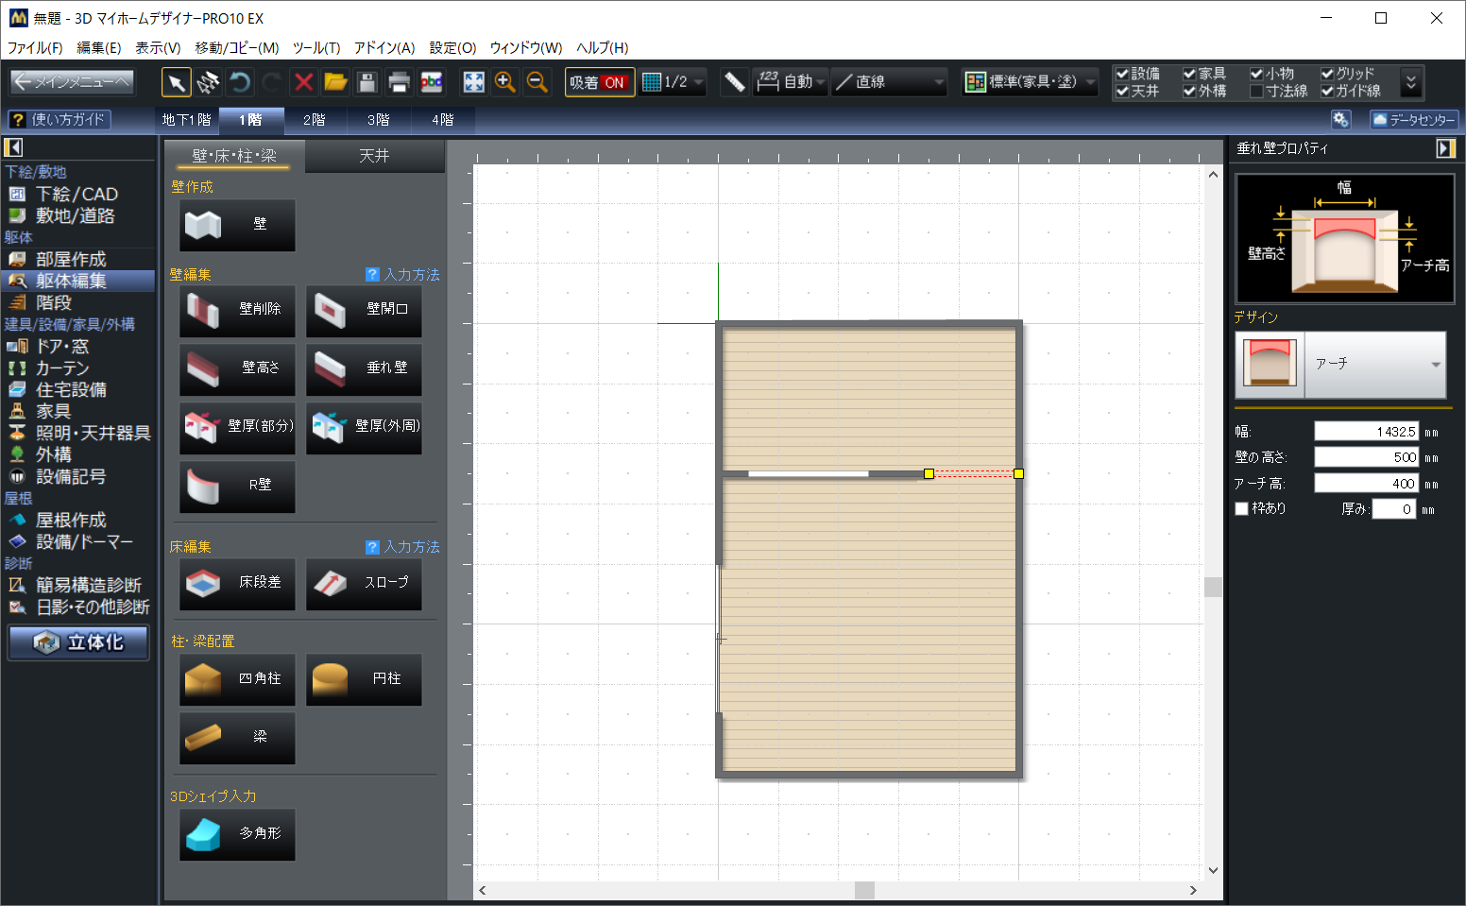Click the save floppy disk icon
The height and width of the screenshot is (906, 1466).
(x=367, y=83)
